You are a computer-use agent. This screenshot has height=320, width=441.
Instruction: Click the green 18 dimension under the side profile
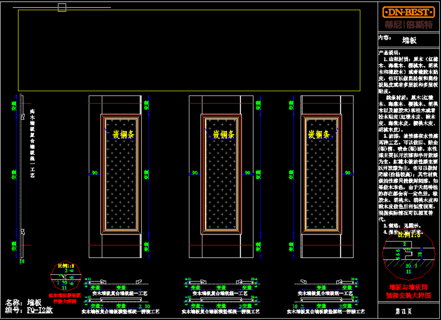click(x=22, y=262)
